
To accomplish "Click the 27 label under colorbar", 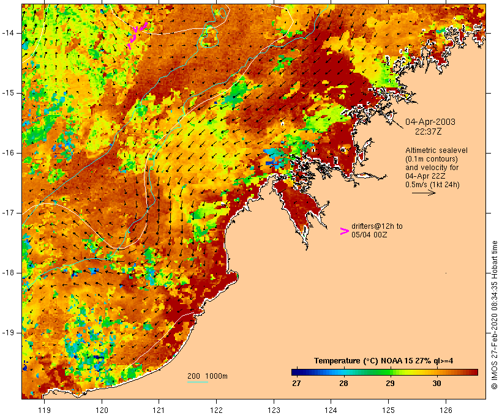I will 296,384.
